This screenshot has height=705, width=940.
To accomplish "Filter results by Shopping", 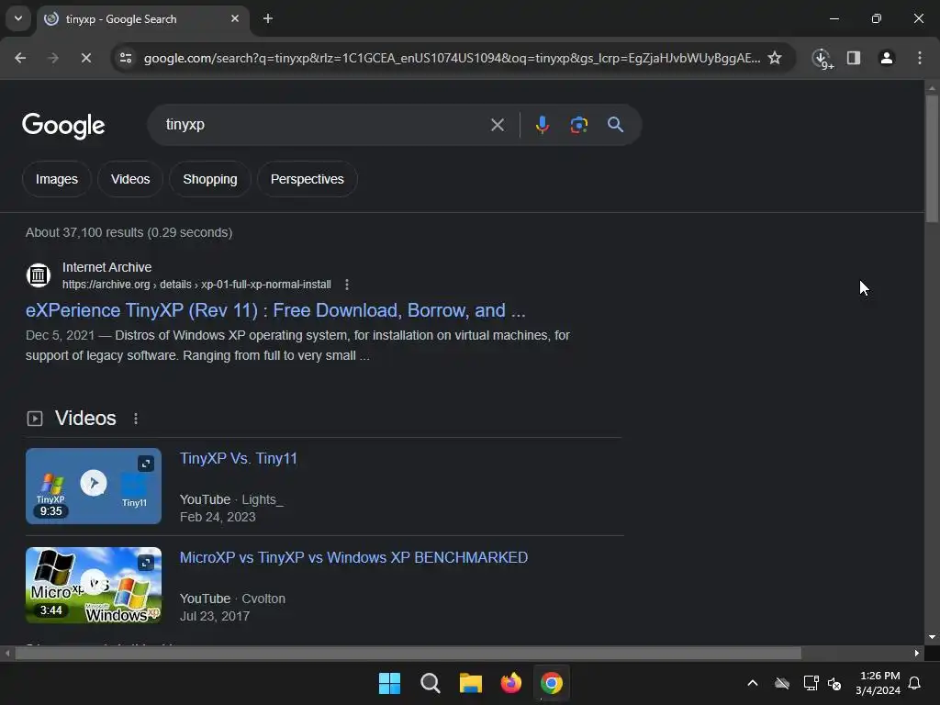I will click(x=210, y=179).
